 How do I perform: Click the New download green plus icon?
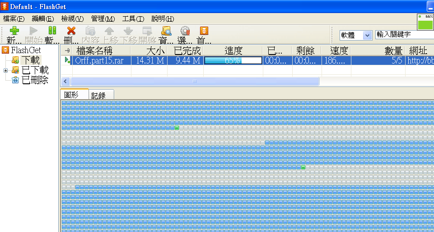[x=14, y=31]
